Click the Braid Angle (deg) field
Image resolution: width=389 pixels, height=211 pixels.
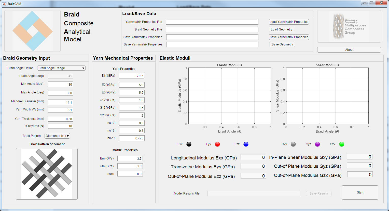click(61, 76)
